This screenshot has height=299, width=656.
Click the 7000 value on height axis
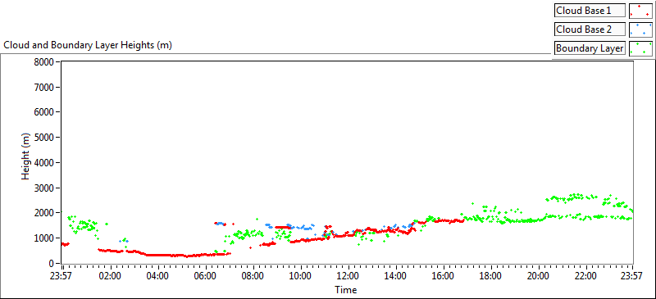click(x=43, y=87)
